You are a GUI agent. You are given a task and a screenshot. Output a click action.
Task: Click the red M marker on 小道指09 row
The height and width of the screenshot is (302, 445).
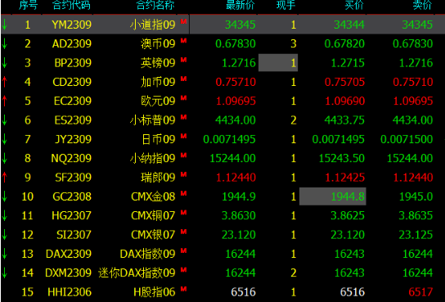tap(183, 21)
